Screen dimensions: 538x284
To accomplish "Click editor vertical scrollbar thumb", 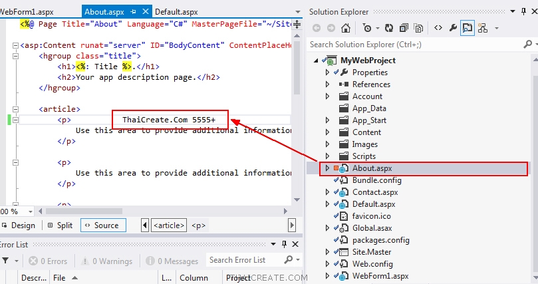I will click(297, 67).
